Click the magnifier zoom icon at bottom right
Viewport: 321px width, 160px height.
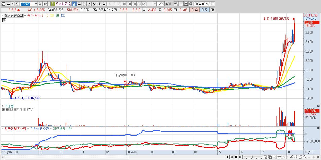pyautogui.click(x=305, y=157)
